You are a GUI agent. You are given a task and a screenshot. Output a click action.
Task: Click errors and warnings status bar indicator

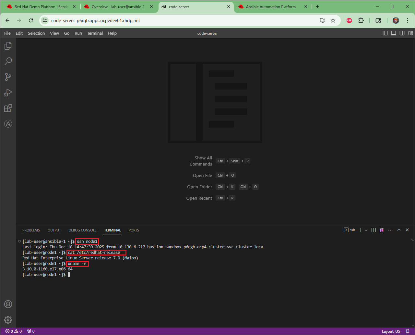click(13, 331)
